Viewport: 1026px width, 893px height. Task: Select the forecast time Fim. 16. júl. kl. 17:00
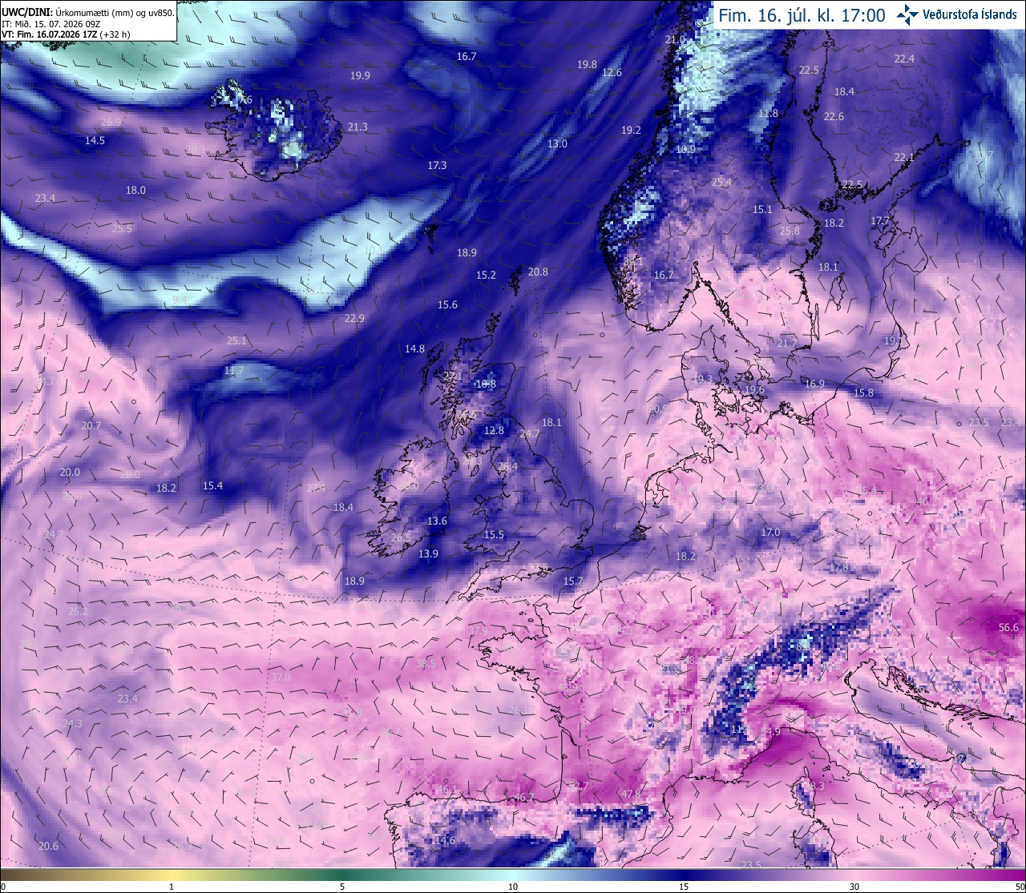pos(802,15)
